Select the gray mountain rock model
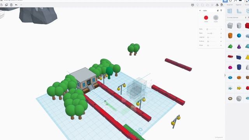The height and width of the screenshot is (140, 249). tap(38, 16)
